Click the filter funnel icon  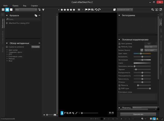pyautogui.click(x=43, y=10)
